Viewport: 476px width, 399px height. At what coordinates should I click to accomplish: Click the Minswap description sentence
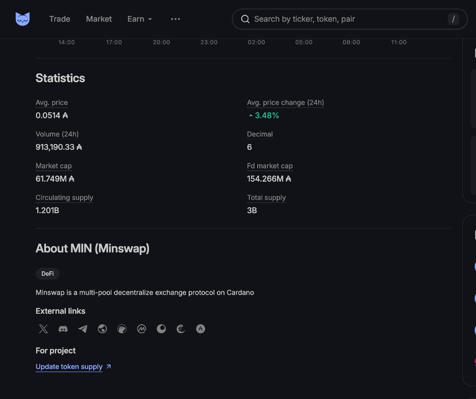(x=145, y=293)
